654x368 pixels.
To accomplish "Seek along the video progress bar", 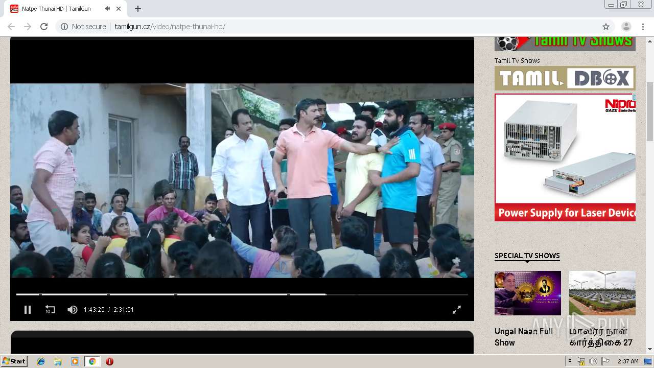I will (242, 294).
